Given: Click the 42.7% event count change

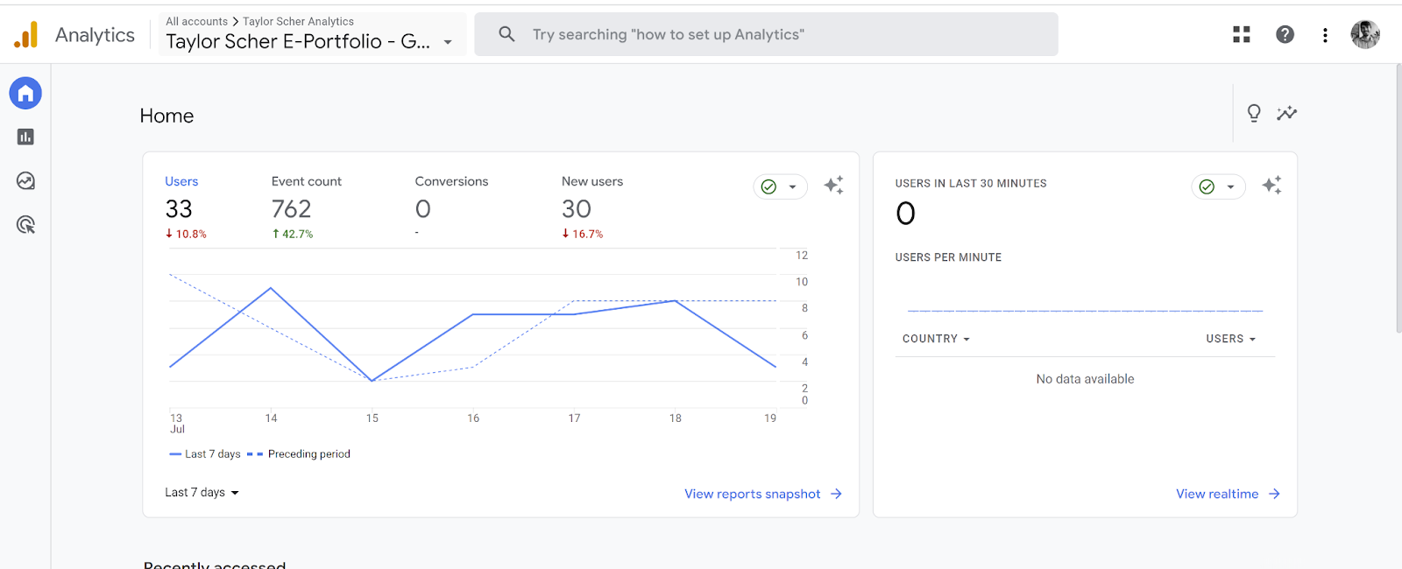Looking at the screenshot, I should [x=293, y=234].
